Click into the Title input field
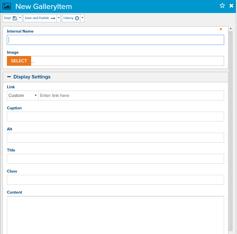 pyautogui.click(x=115, y=159)
